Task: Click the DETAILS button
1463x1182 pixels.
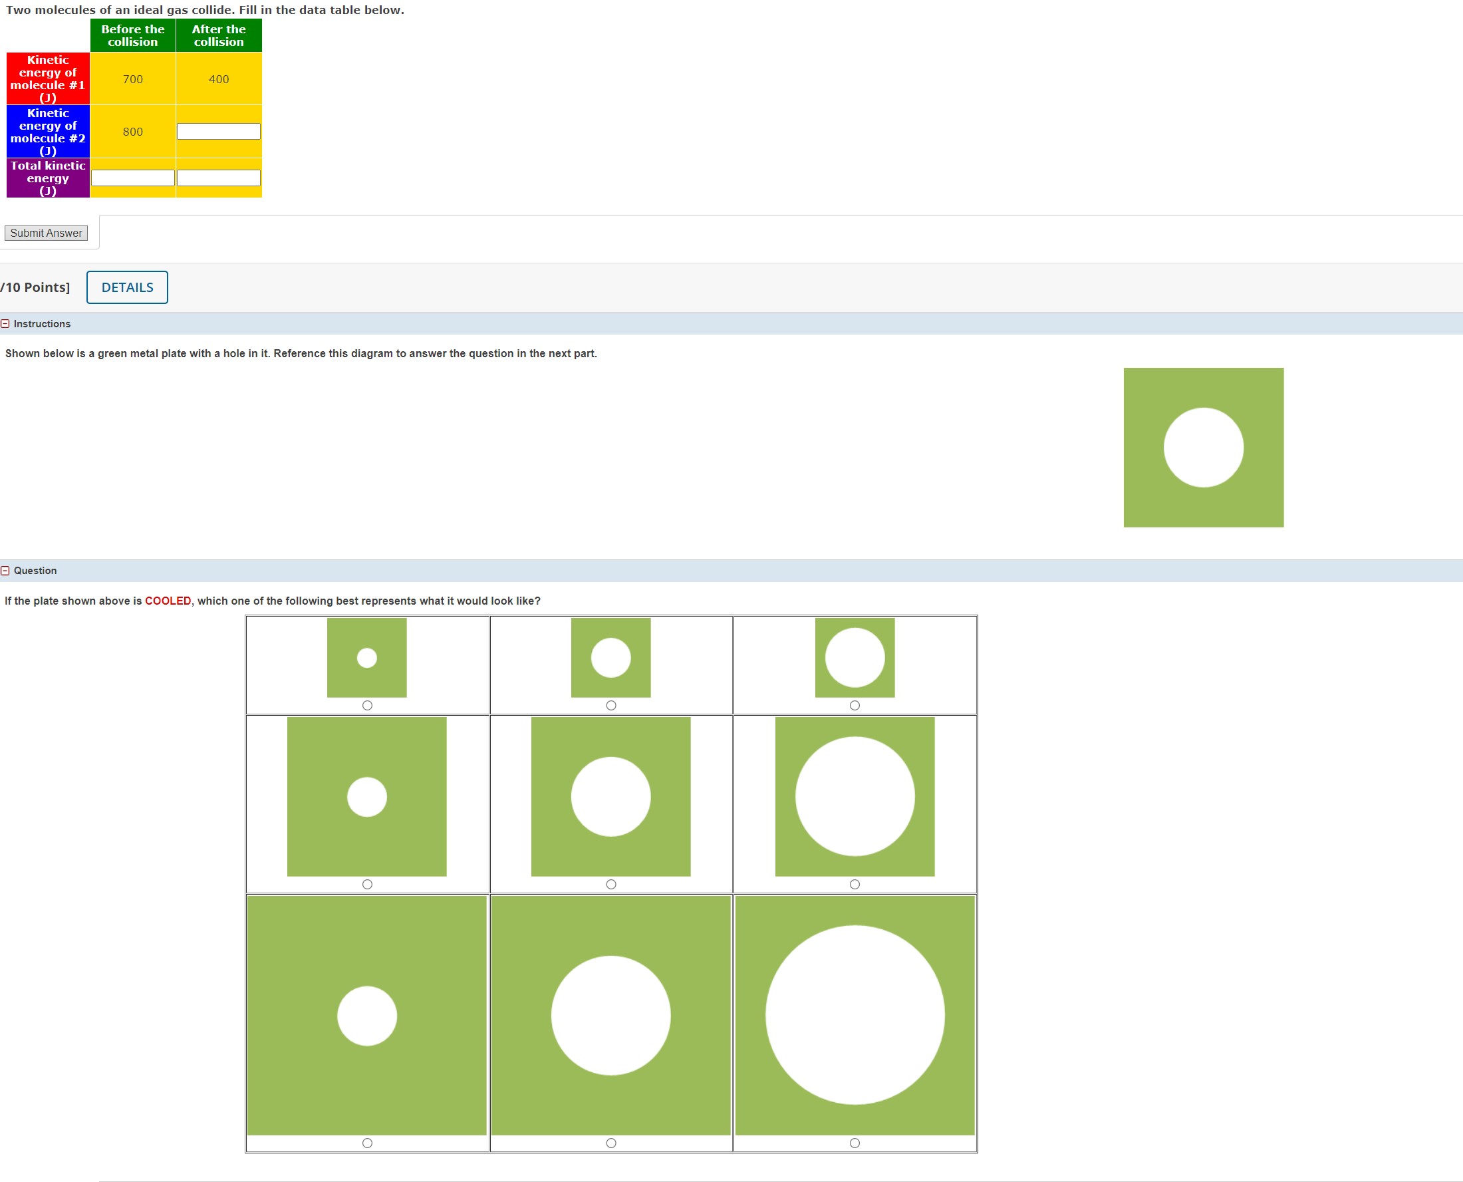Action: [x=127, y=287]
